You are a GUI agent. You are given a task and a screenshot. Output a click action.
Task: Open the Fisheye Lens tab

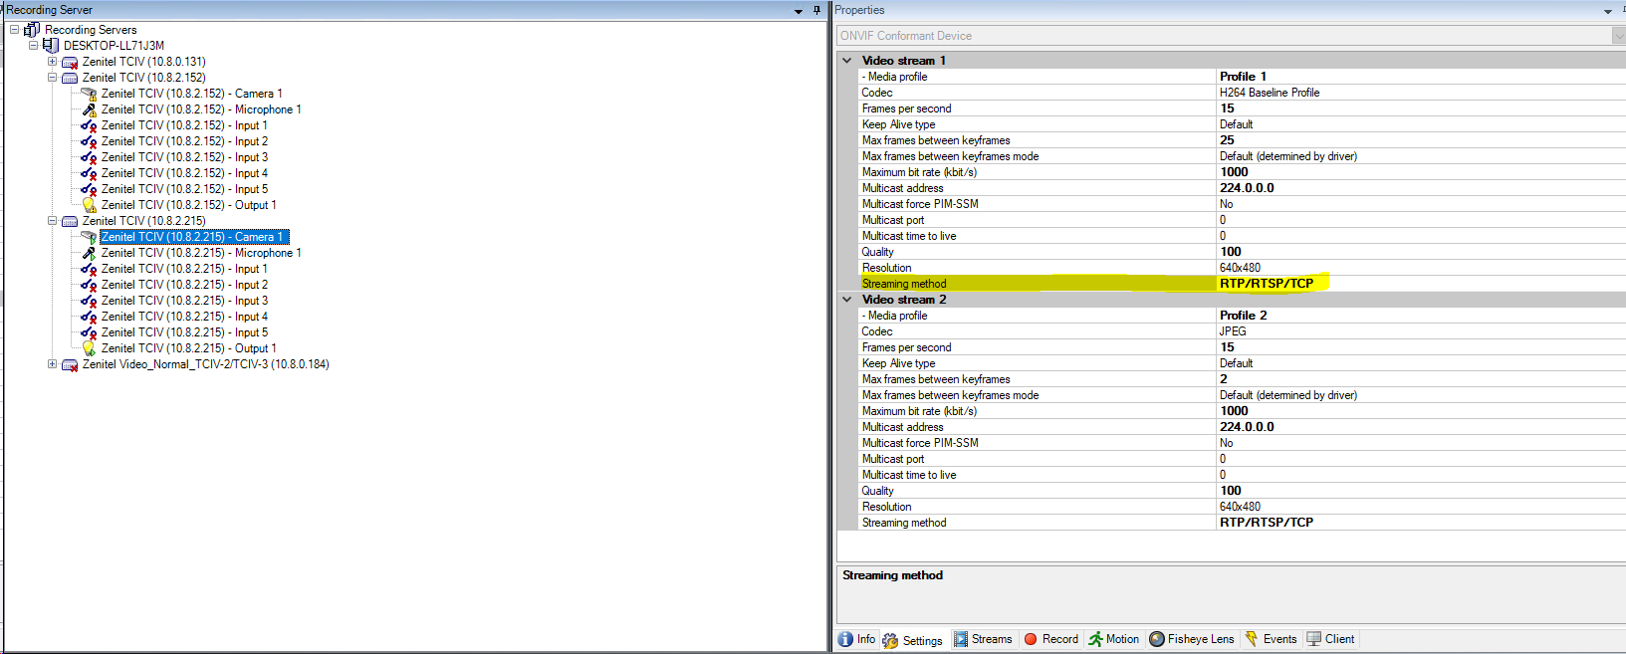click(x=1192, y=639)
